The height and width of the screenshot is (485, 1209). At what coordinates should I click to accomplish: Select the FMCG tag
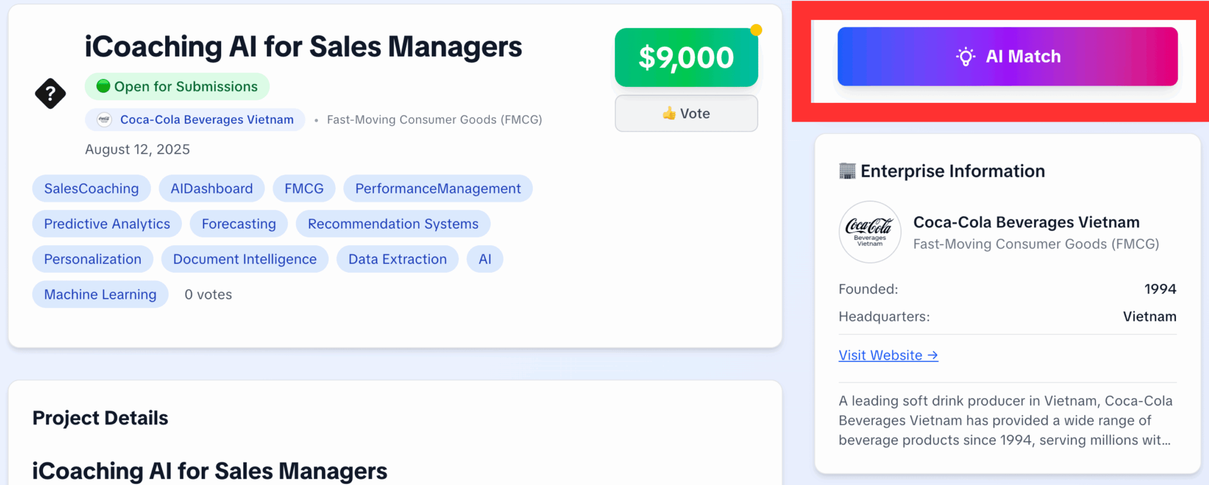[304, 188]
